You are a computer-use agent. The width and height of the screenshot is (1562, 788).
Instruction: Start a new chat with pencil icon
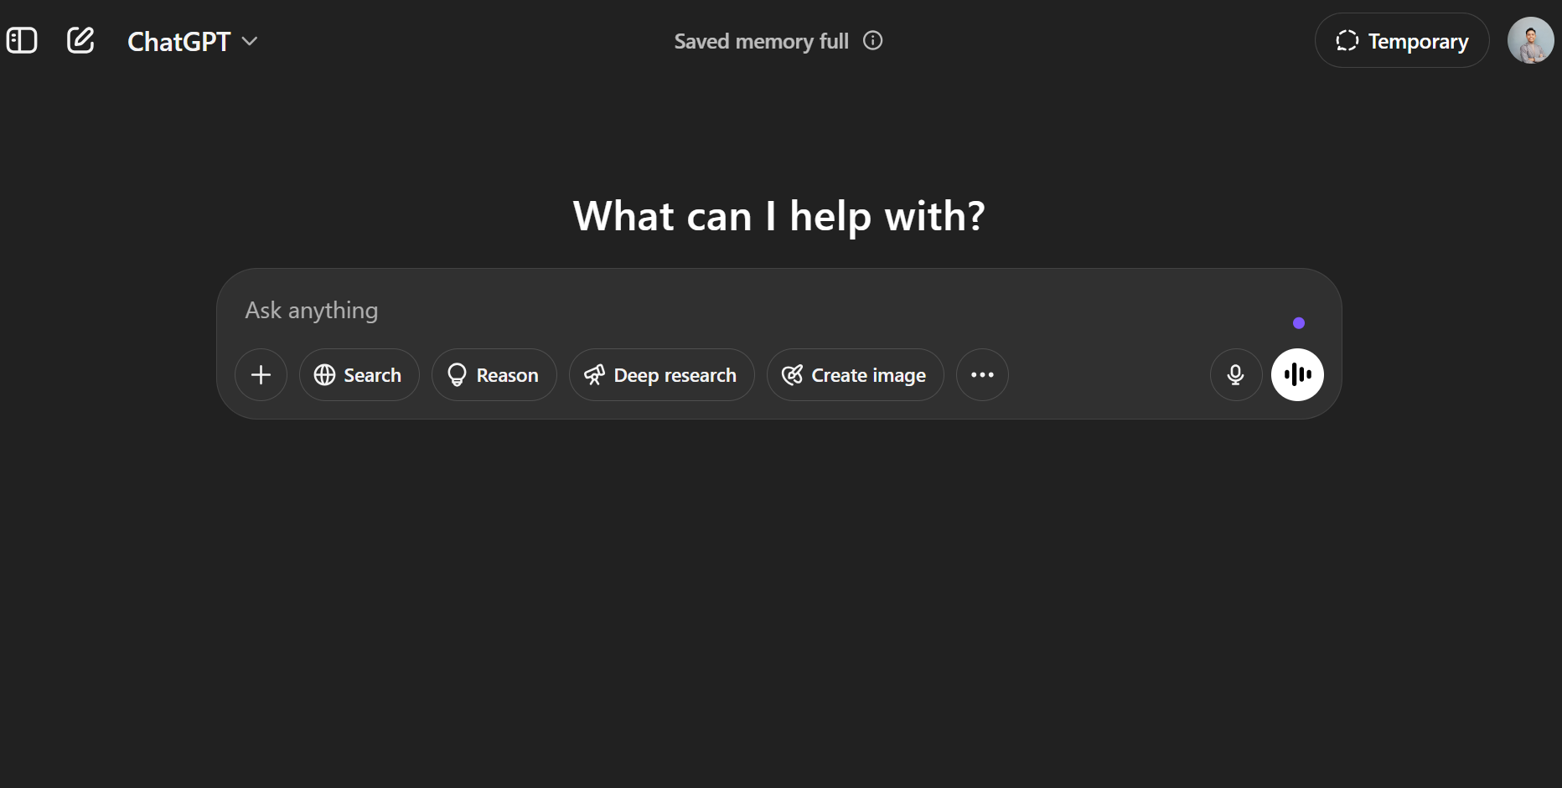[x=80, y=40]
